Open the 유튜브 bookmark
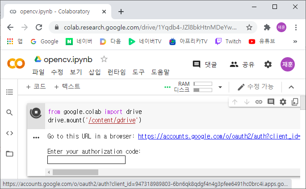The width and height of the screenshot is (306, 189). (x=262, y=42)
